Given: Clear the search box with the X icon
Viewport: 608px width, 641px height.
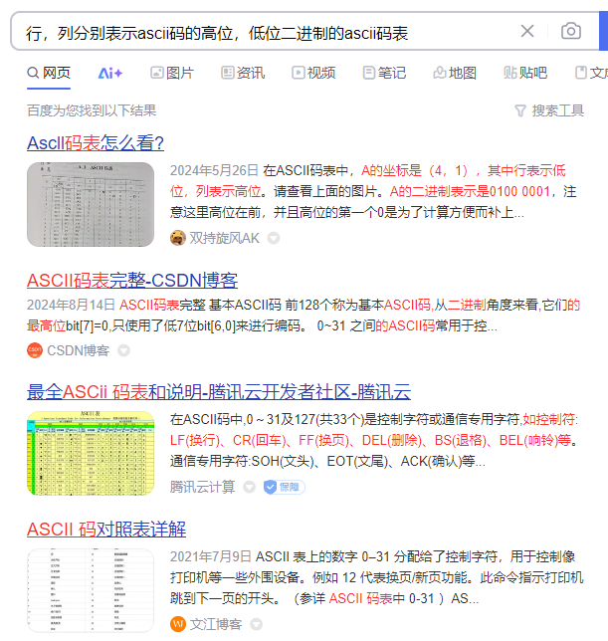Looking at the screenshot, I should [527, 31].
